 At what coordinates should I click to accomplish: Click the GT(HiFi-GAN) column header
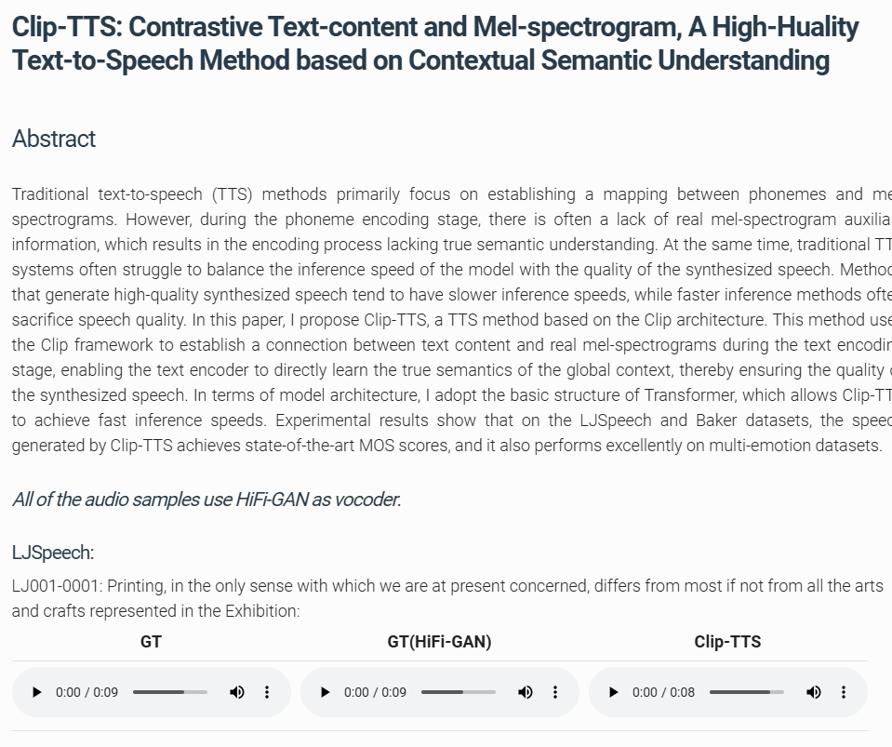coord(439,642)
